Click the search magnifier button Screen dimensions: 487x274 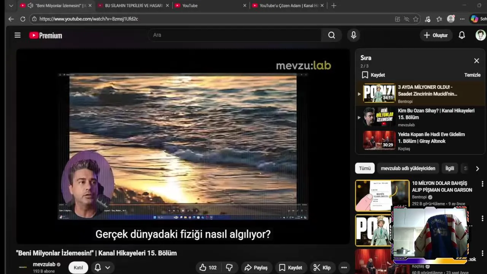(x=331, y=35)
